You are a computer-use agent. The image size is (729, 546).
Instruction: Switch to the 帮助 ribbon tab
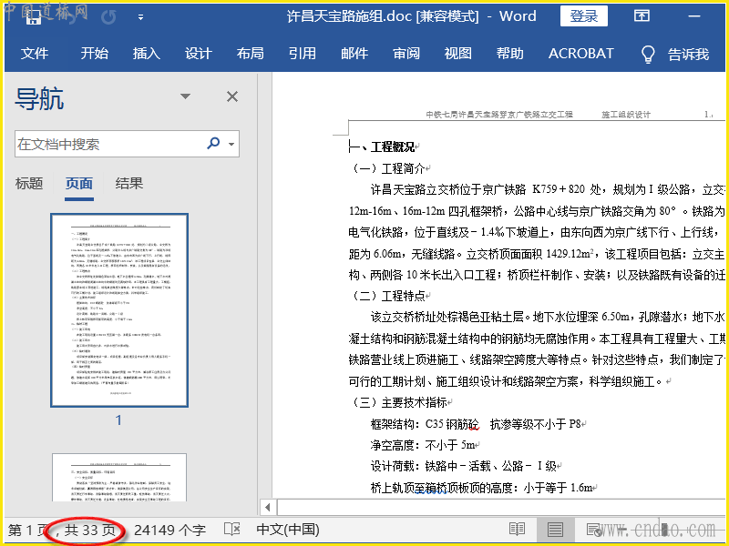point(510,54)
